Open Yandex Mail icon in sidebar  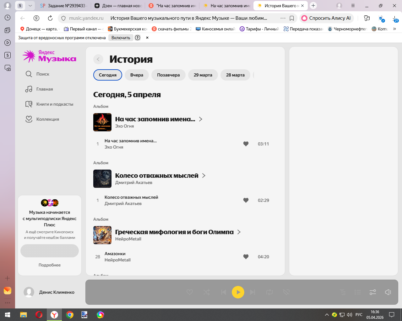tap(8, 291)
